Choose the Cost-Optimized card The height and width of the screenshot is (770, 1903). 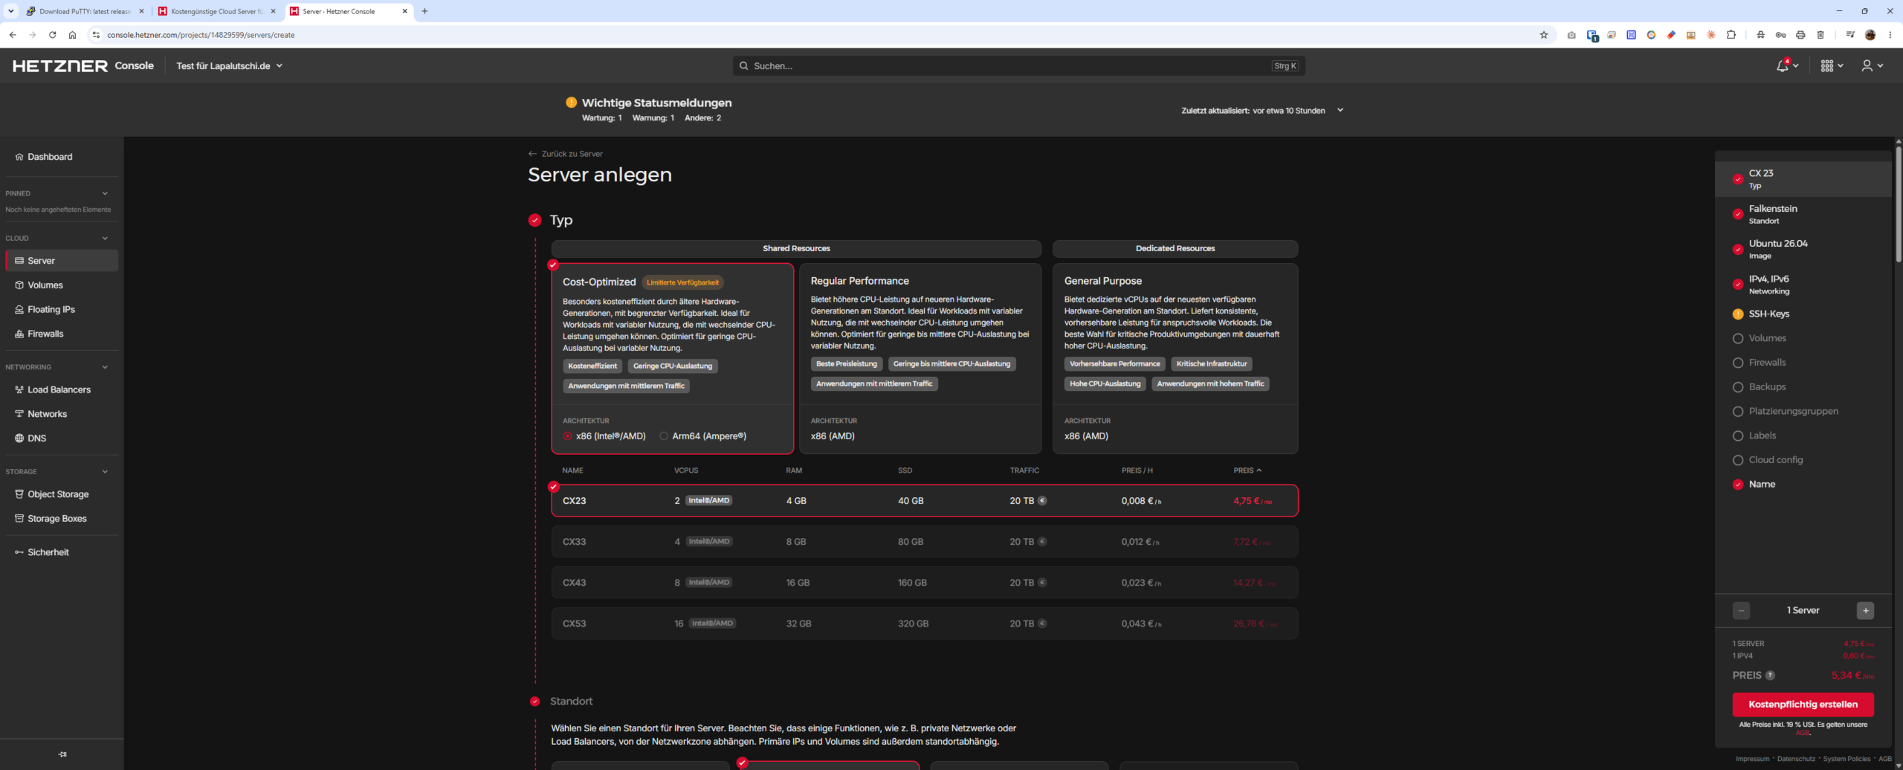click(x=673, y=358)
